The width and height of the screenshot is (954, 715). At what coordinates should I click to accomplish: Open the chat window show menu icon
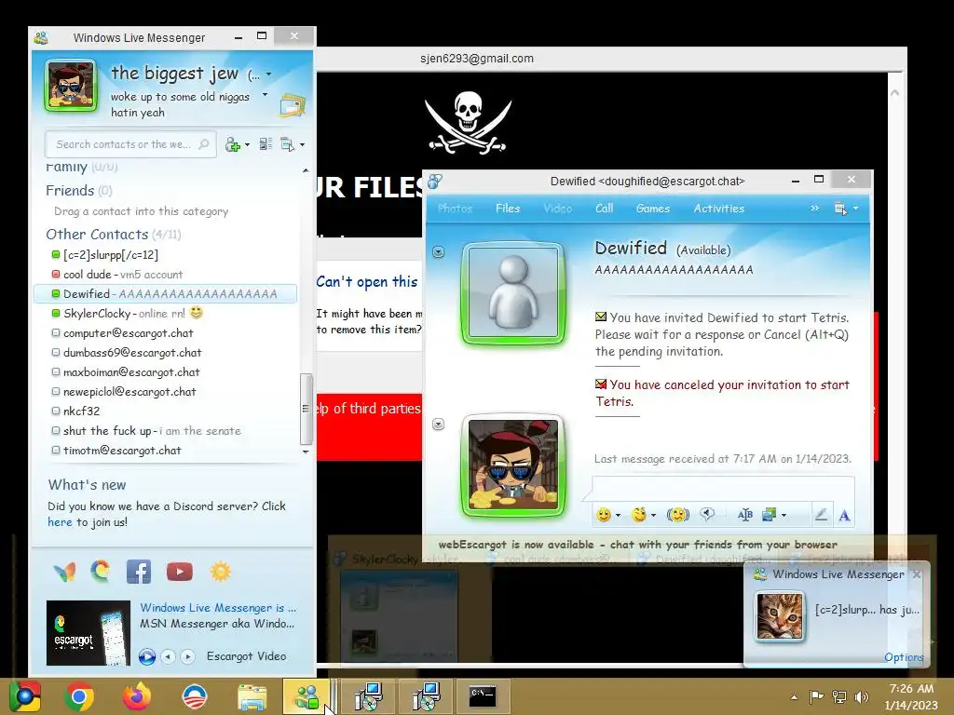[841, 209]
